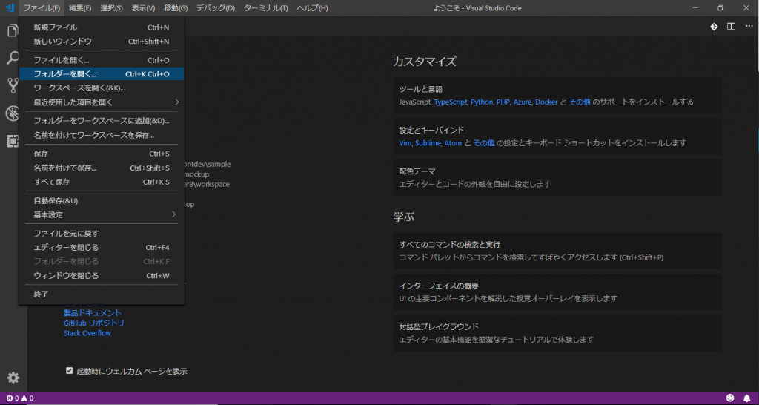Open the notifications bell icon
The image size is (759, 405).
[746, 398]
